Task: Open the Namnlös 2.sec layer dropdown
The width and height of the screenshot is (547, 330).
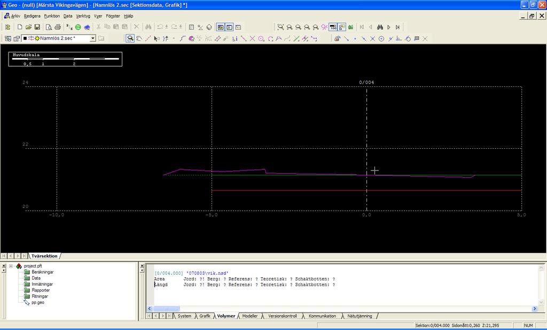Action: pyautogui.click(x=93, y=38)
